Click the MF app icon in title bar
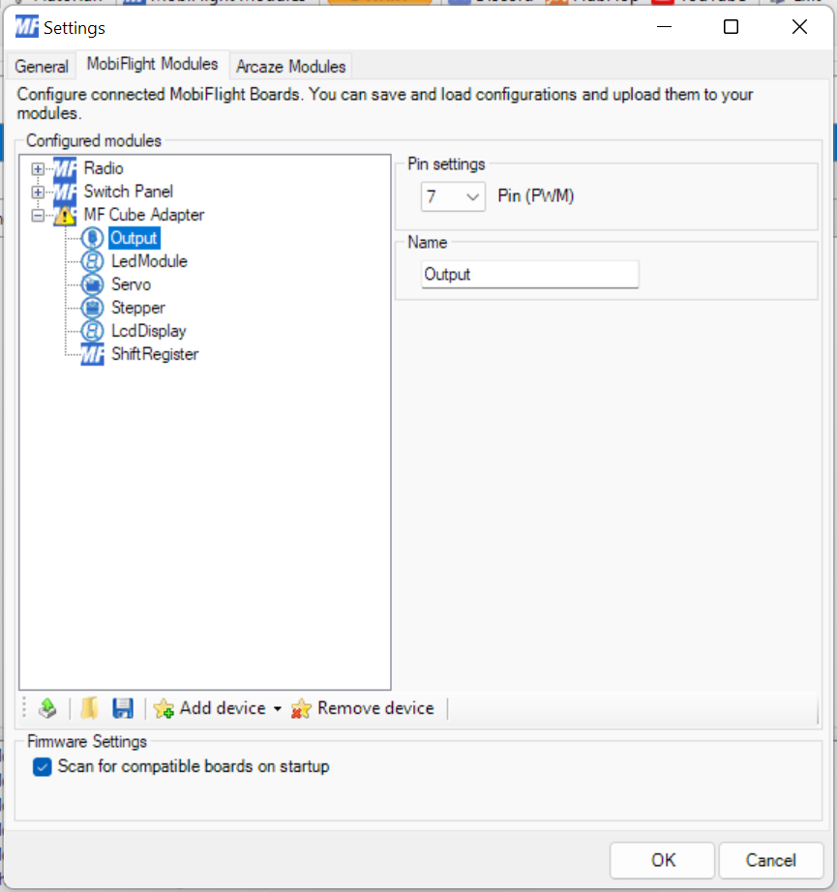This screenshot has width=837, height=892. pos(27,27)
